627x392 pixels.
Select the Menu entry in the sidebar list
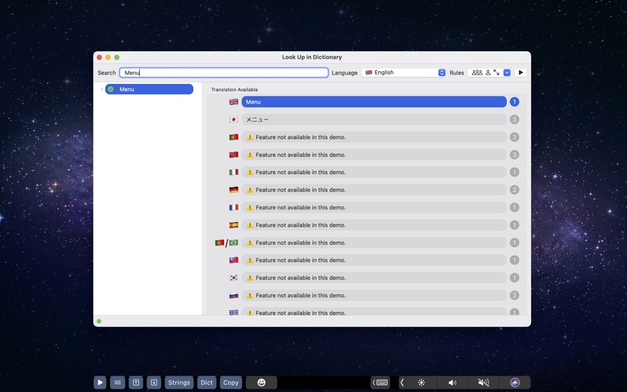coord(149,89)
